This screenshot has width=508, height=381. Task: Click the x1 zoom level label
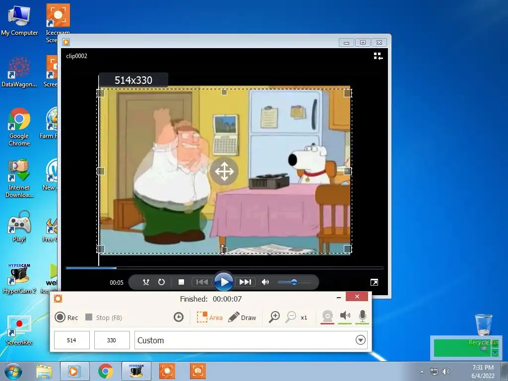(x=304, y=317)
